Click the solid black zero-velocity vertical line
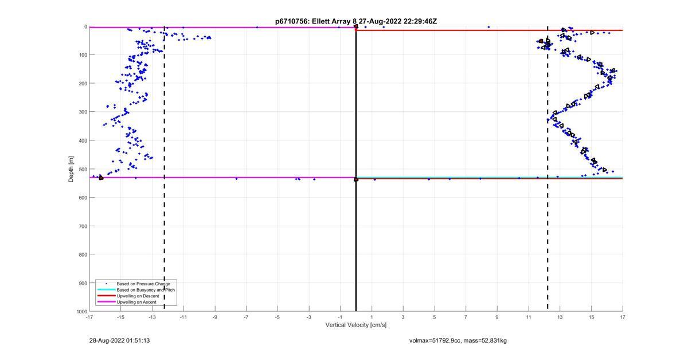The image size is (688, 350). pyautogui.click(x=356, y=169)
